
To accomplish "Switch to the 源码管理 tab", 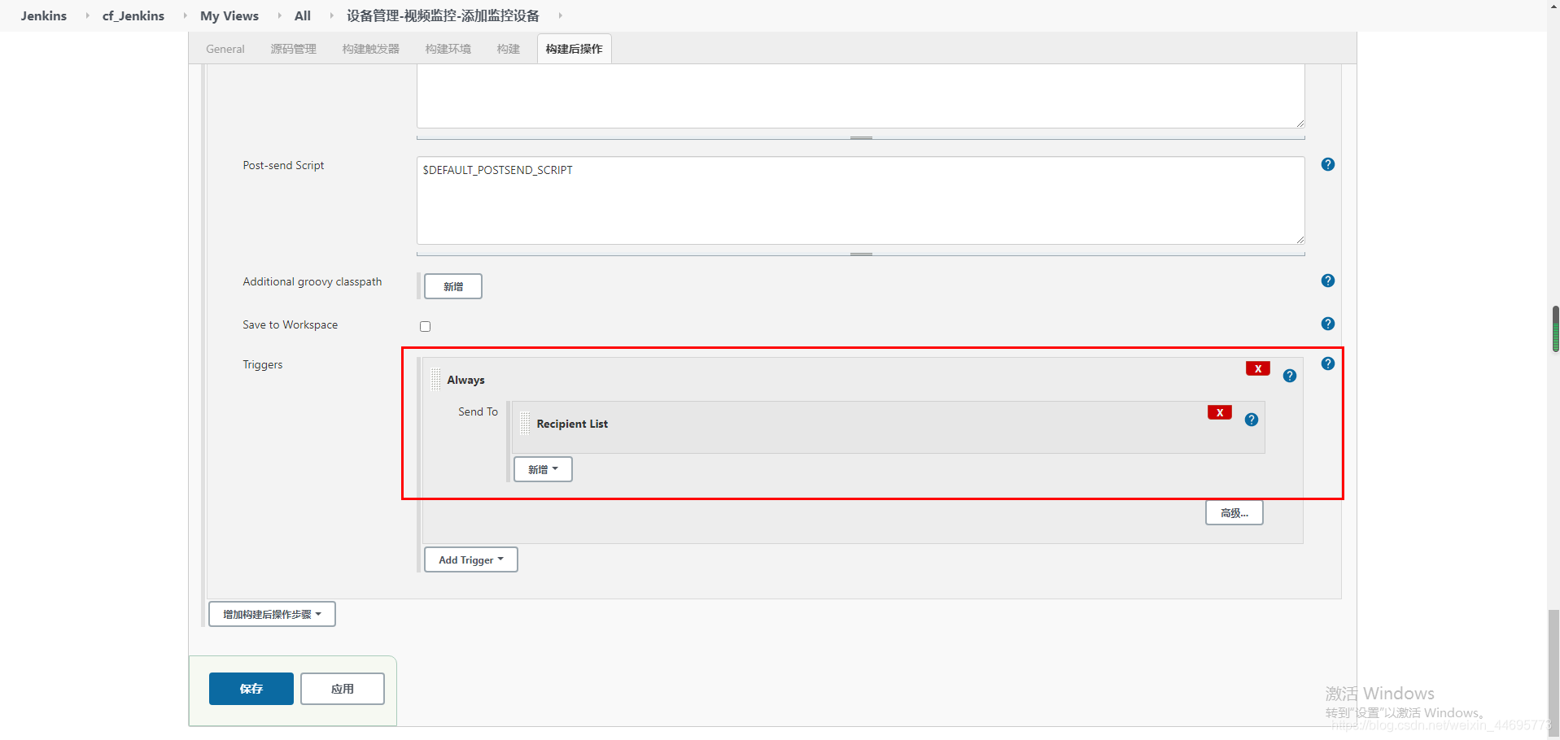I will coord(293,49).
